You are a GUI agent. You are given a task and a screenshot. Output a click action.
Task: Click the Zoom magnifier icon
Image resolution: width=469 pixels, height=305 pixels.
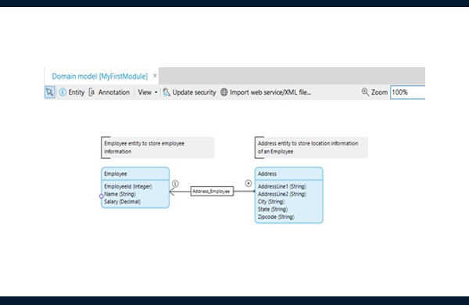click(x=365, y=91)
